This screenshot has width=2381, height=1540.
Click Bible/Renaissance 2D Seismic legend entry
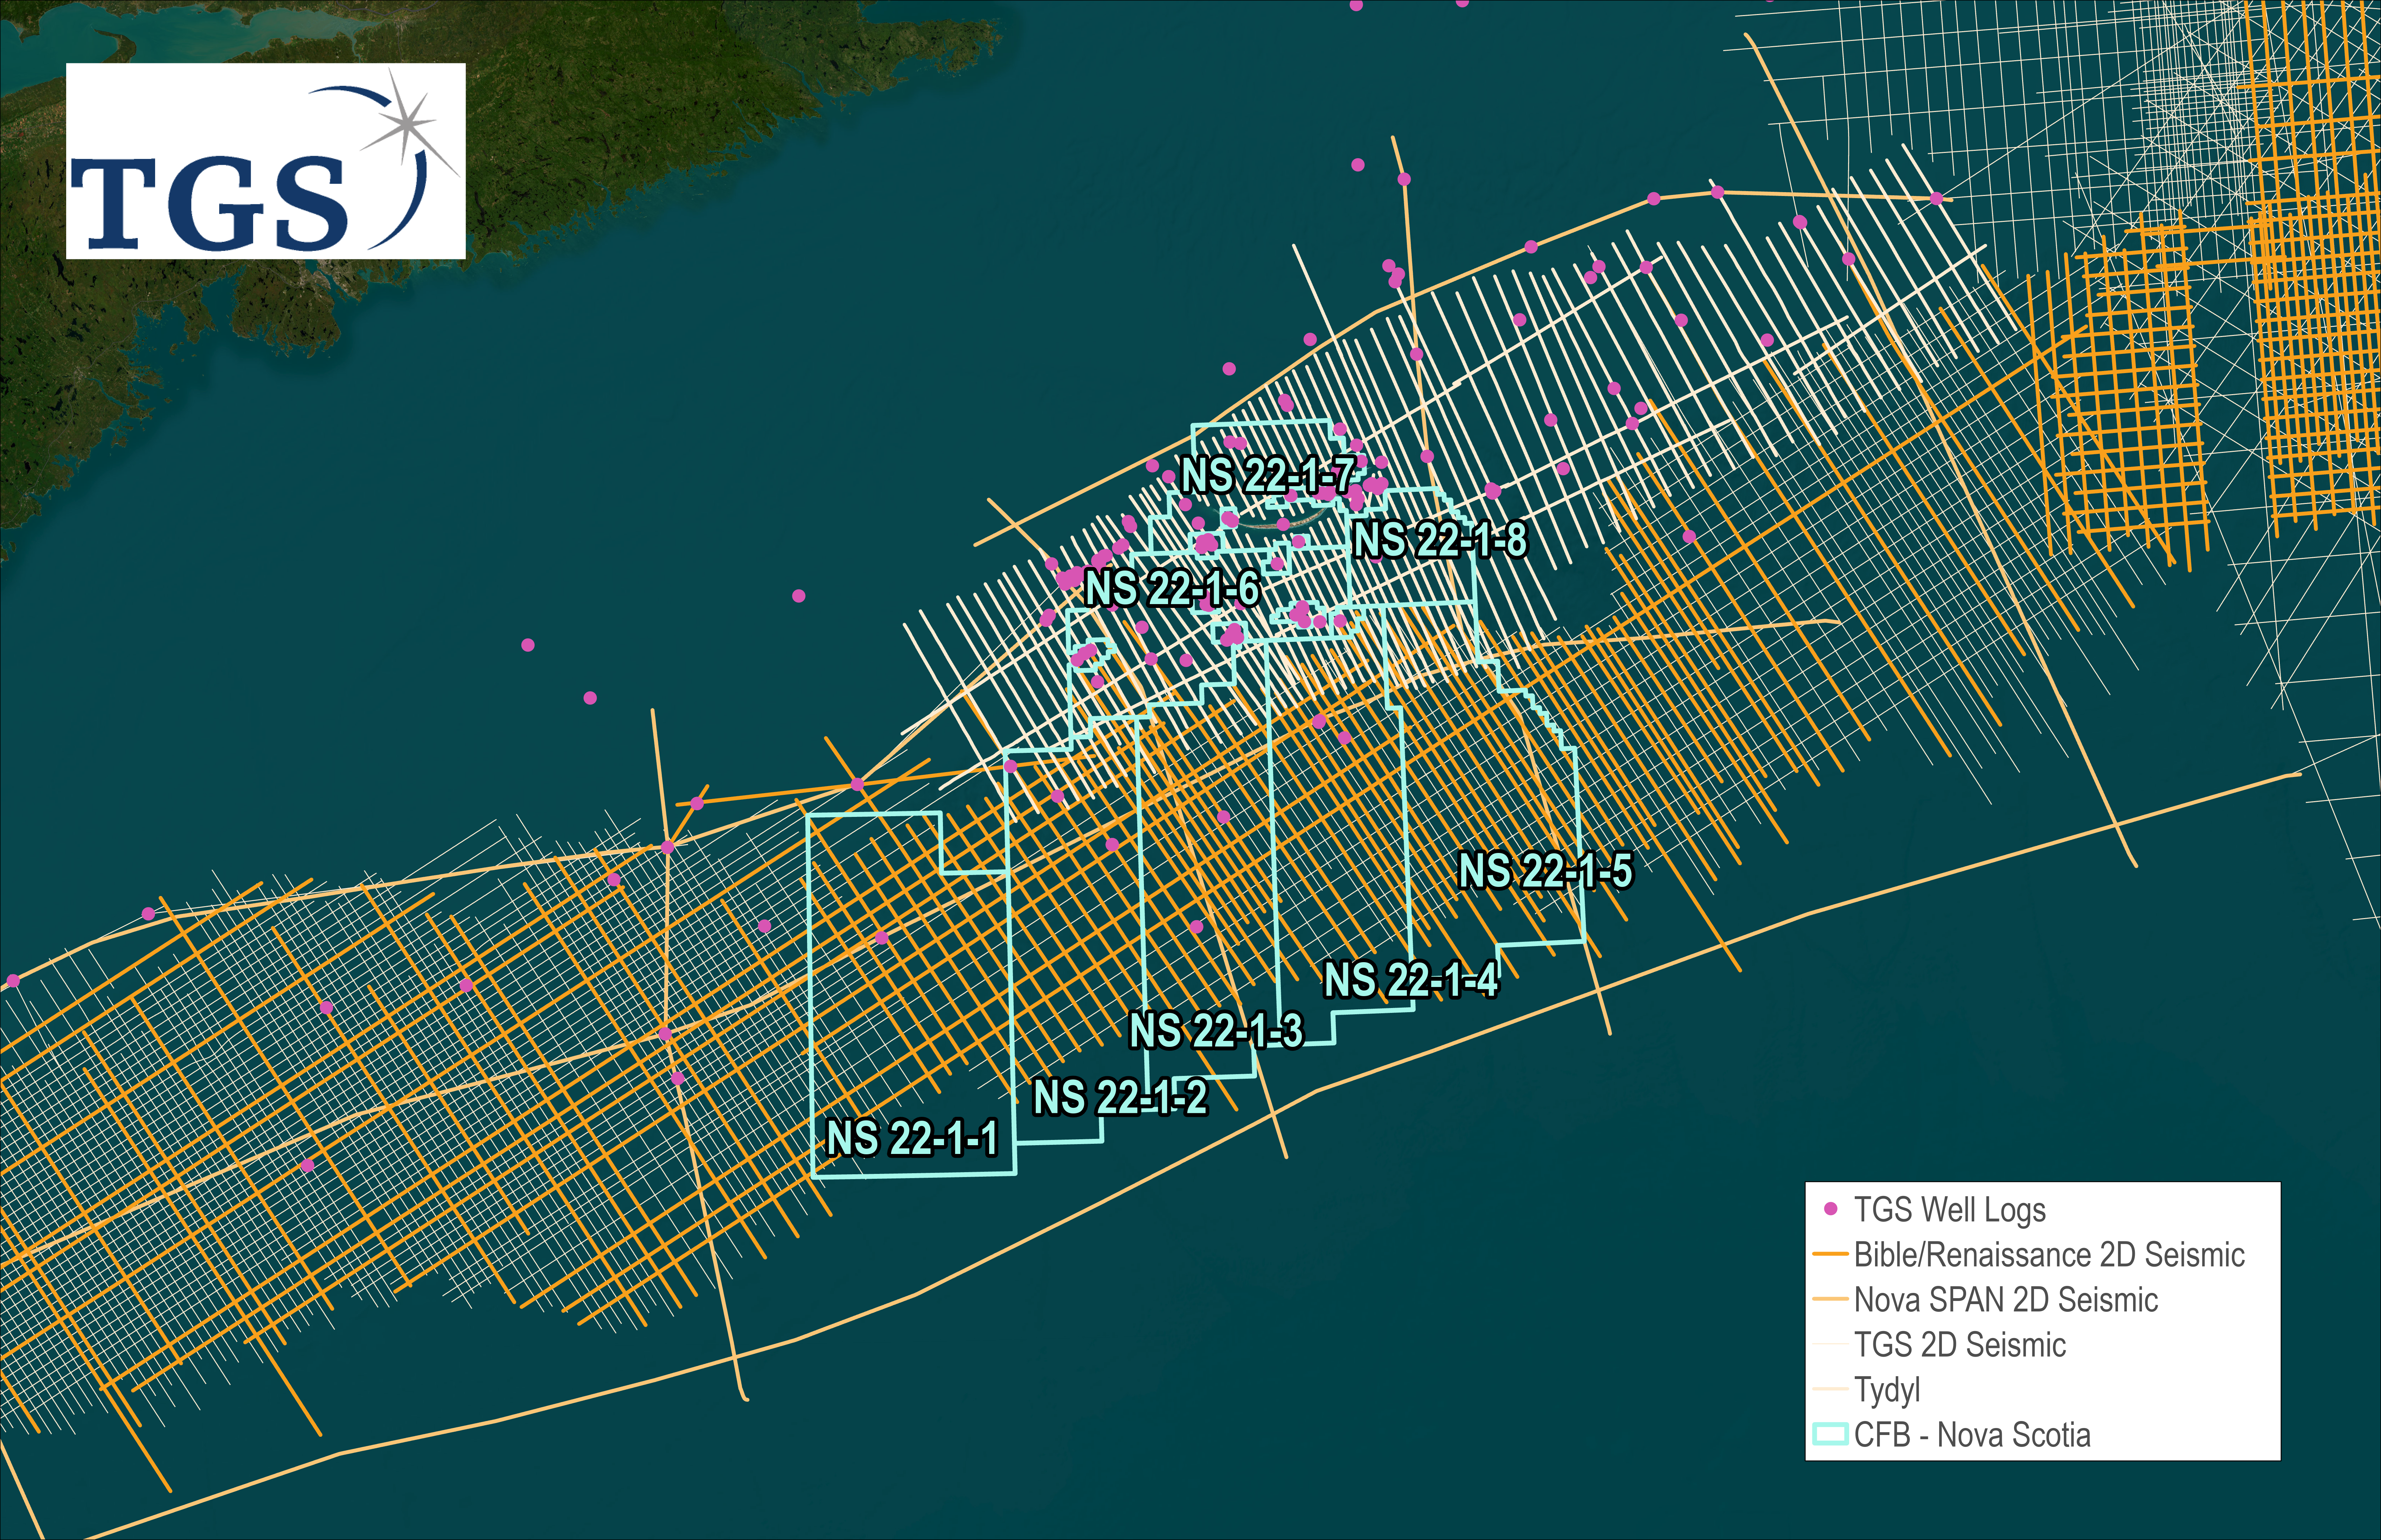(x=2029, y=1255)
